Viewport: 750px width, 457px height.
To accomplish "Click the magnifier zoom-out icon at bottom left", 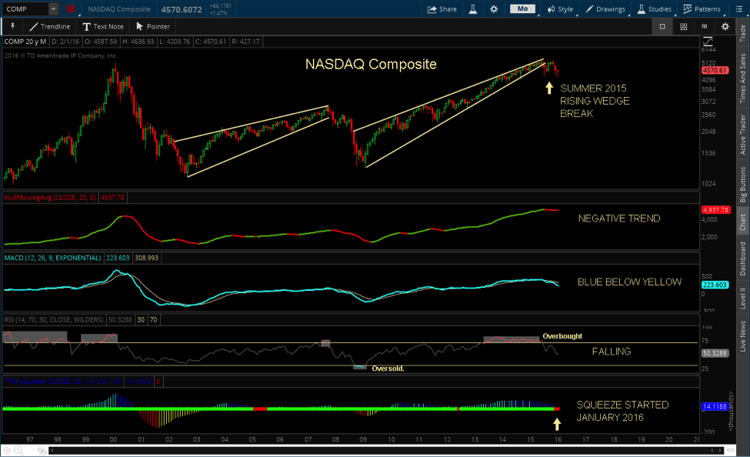I will tap(19, 450).
